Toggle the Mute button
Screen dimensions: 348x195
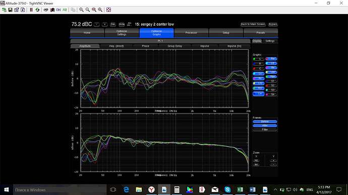coord(122,24)
